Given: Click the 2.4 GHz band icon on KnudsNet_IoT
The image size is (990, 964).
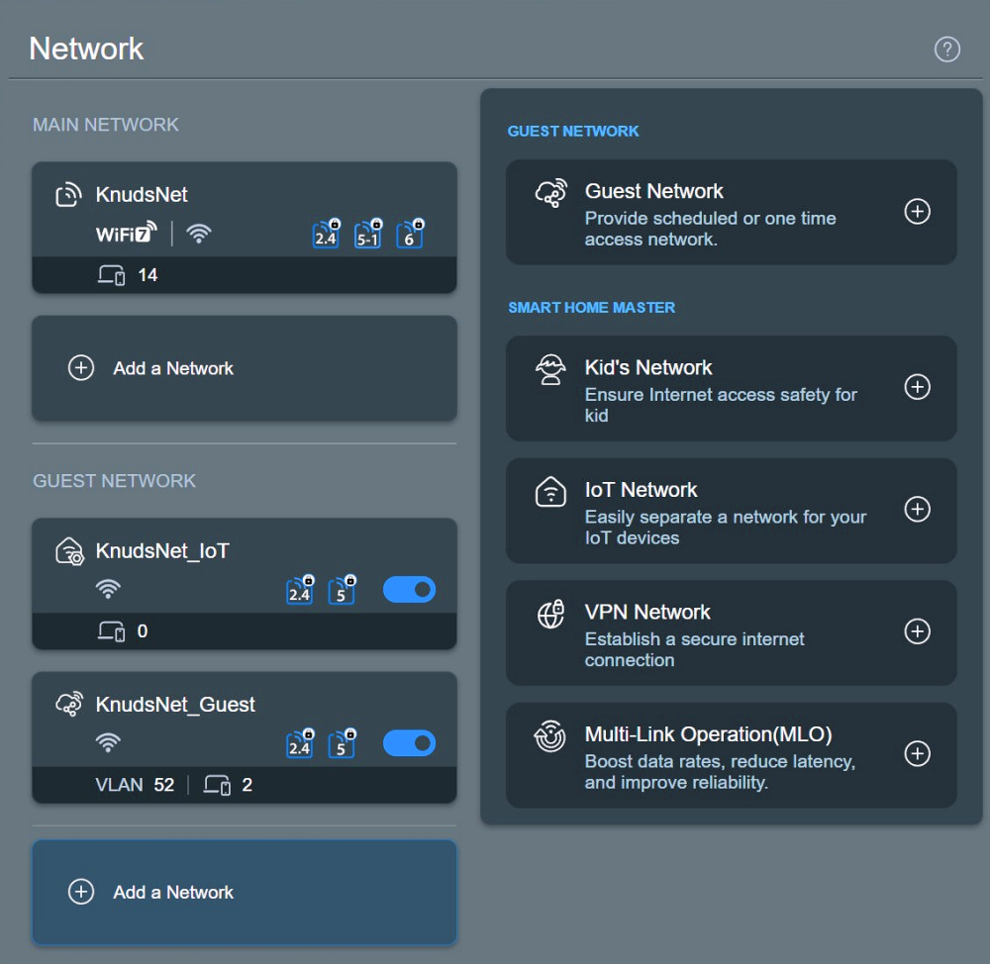Looking at the screenshot, I should 299,591.
